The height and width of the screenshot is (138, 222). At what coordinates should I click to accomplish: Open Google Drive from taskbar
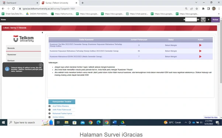(122, 123)
